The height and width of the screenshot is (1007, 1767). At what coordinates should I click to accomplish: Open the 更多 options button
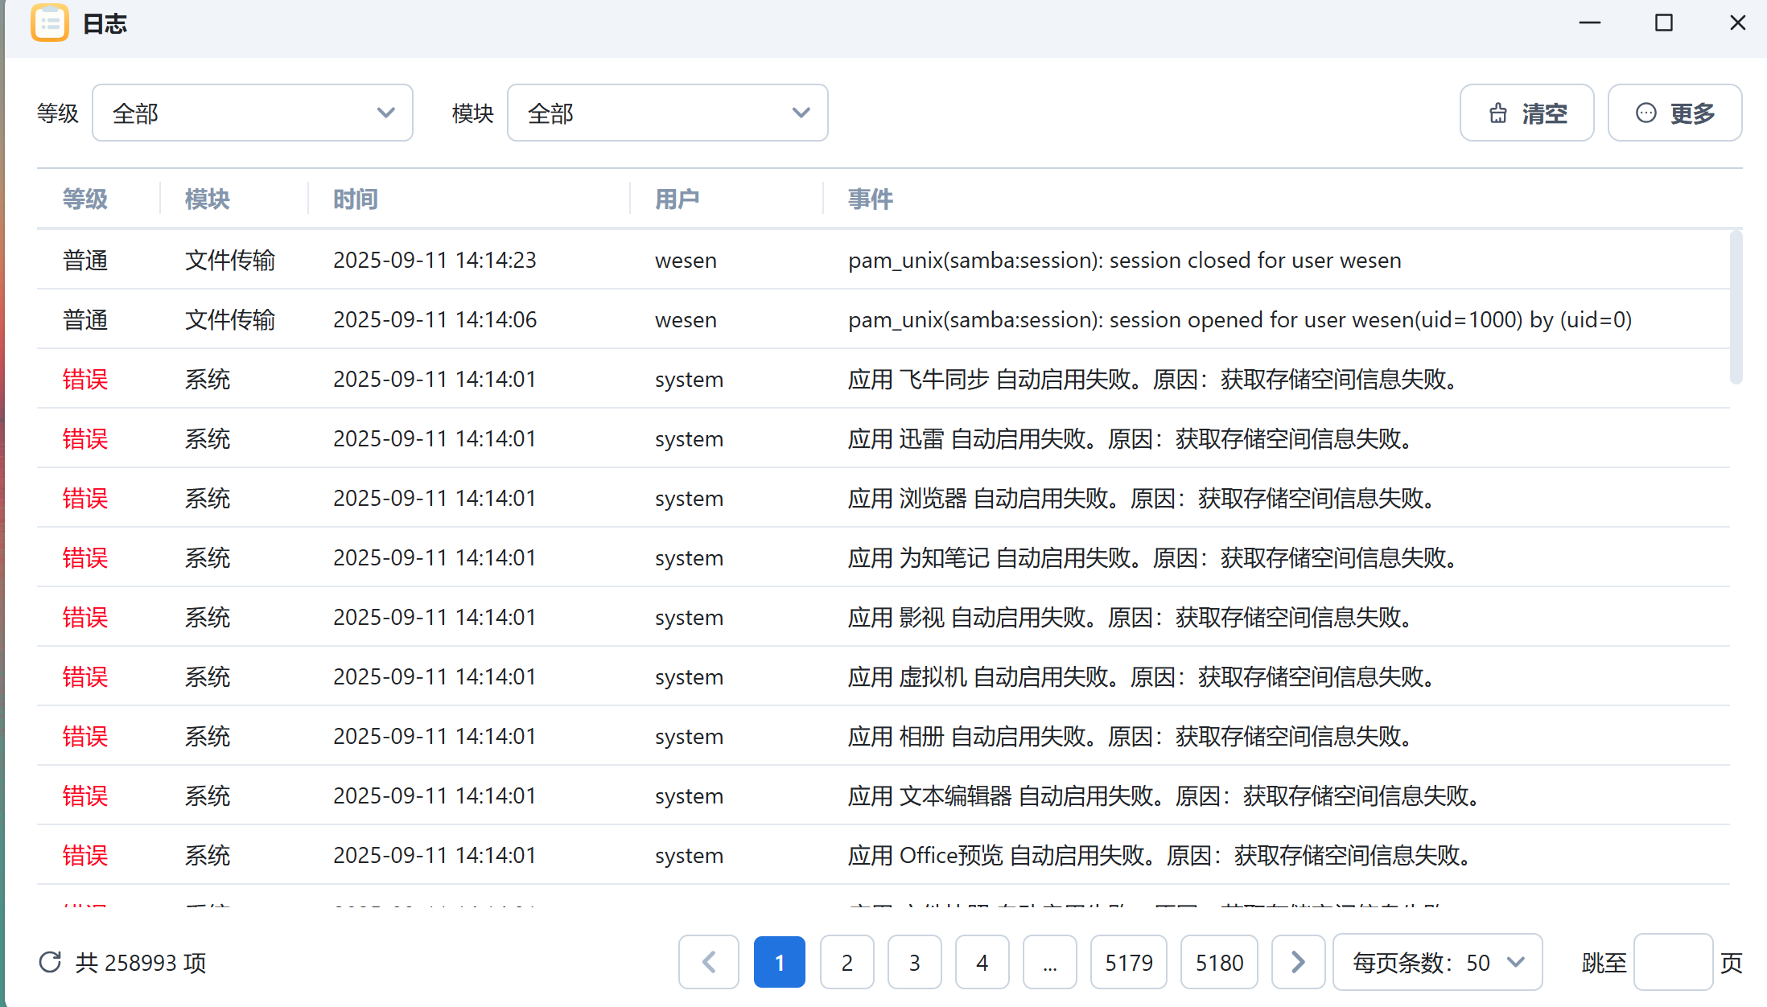click(1675, 113)
